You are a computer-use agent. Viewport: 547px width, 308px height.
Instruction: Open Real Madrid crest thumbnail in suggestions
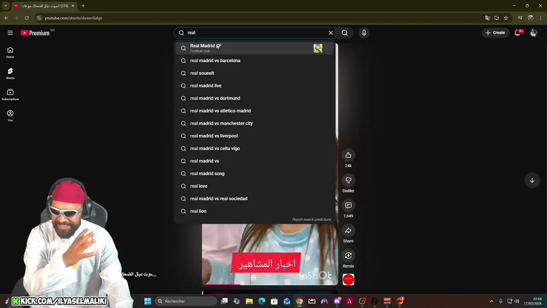coord(318,48)
